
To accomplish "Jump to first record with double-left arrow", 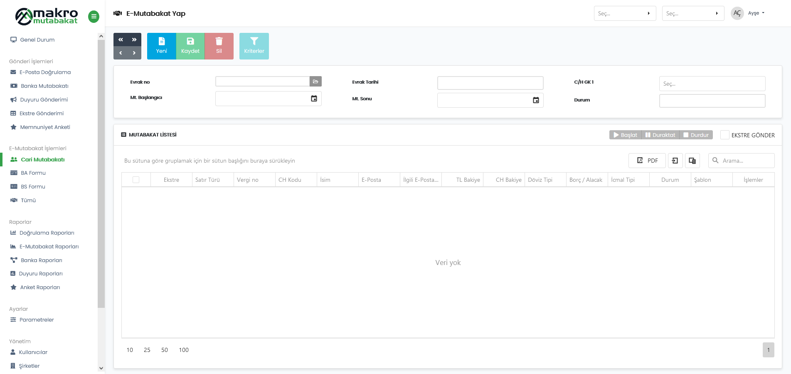I will 121,40.
